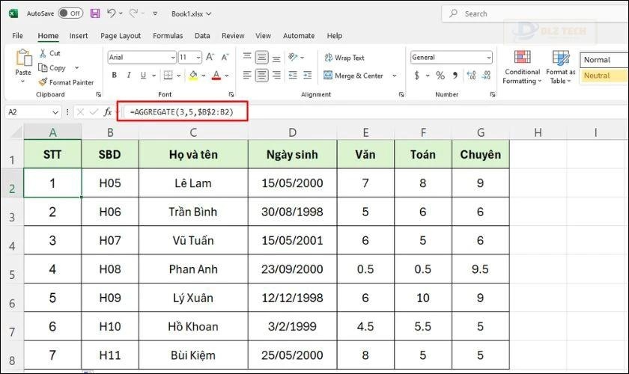Open the Customize Quick Access Toolbar arrow
Image resolution: width=629 pixels, height=374 pixels.
155,13
